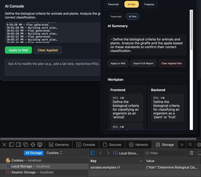The width and height of the screenshot is (201, 177).
Task: Activate the element selection crosshair icon
Action: 33,145
